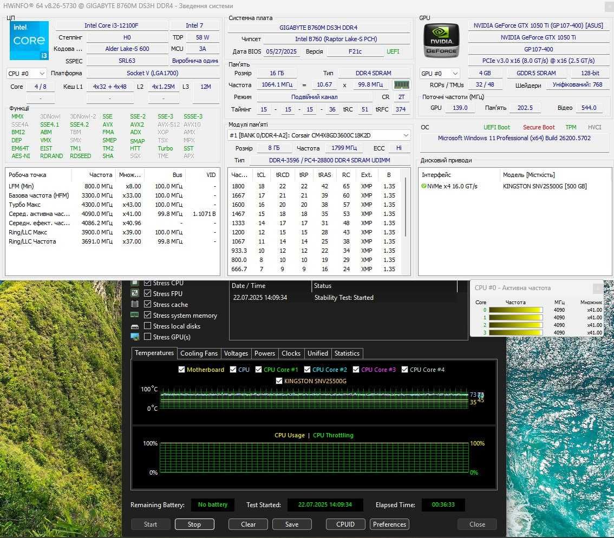Viewport: 614px width, 538px height.
Task: Open the Unified tab
Action: (x=318, y=353)
